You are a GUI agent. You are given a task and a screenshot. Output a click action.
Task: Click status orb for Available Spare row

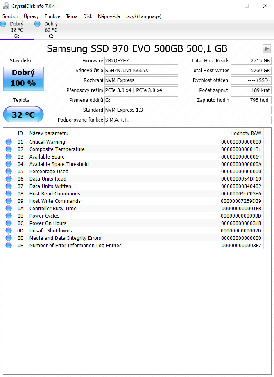click(x=9, y=156)
